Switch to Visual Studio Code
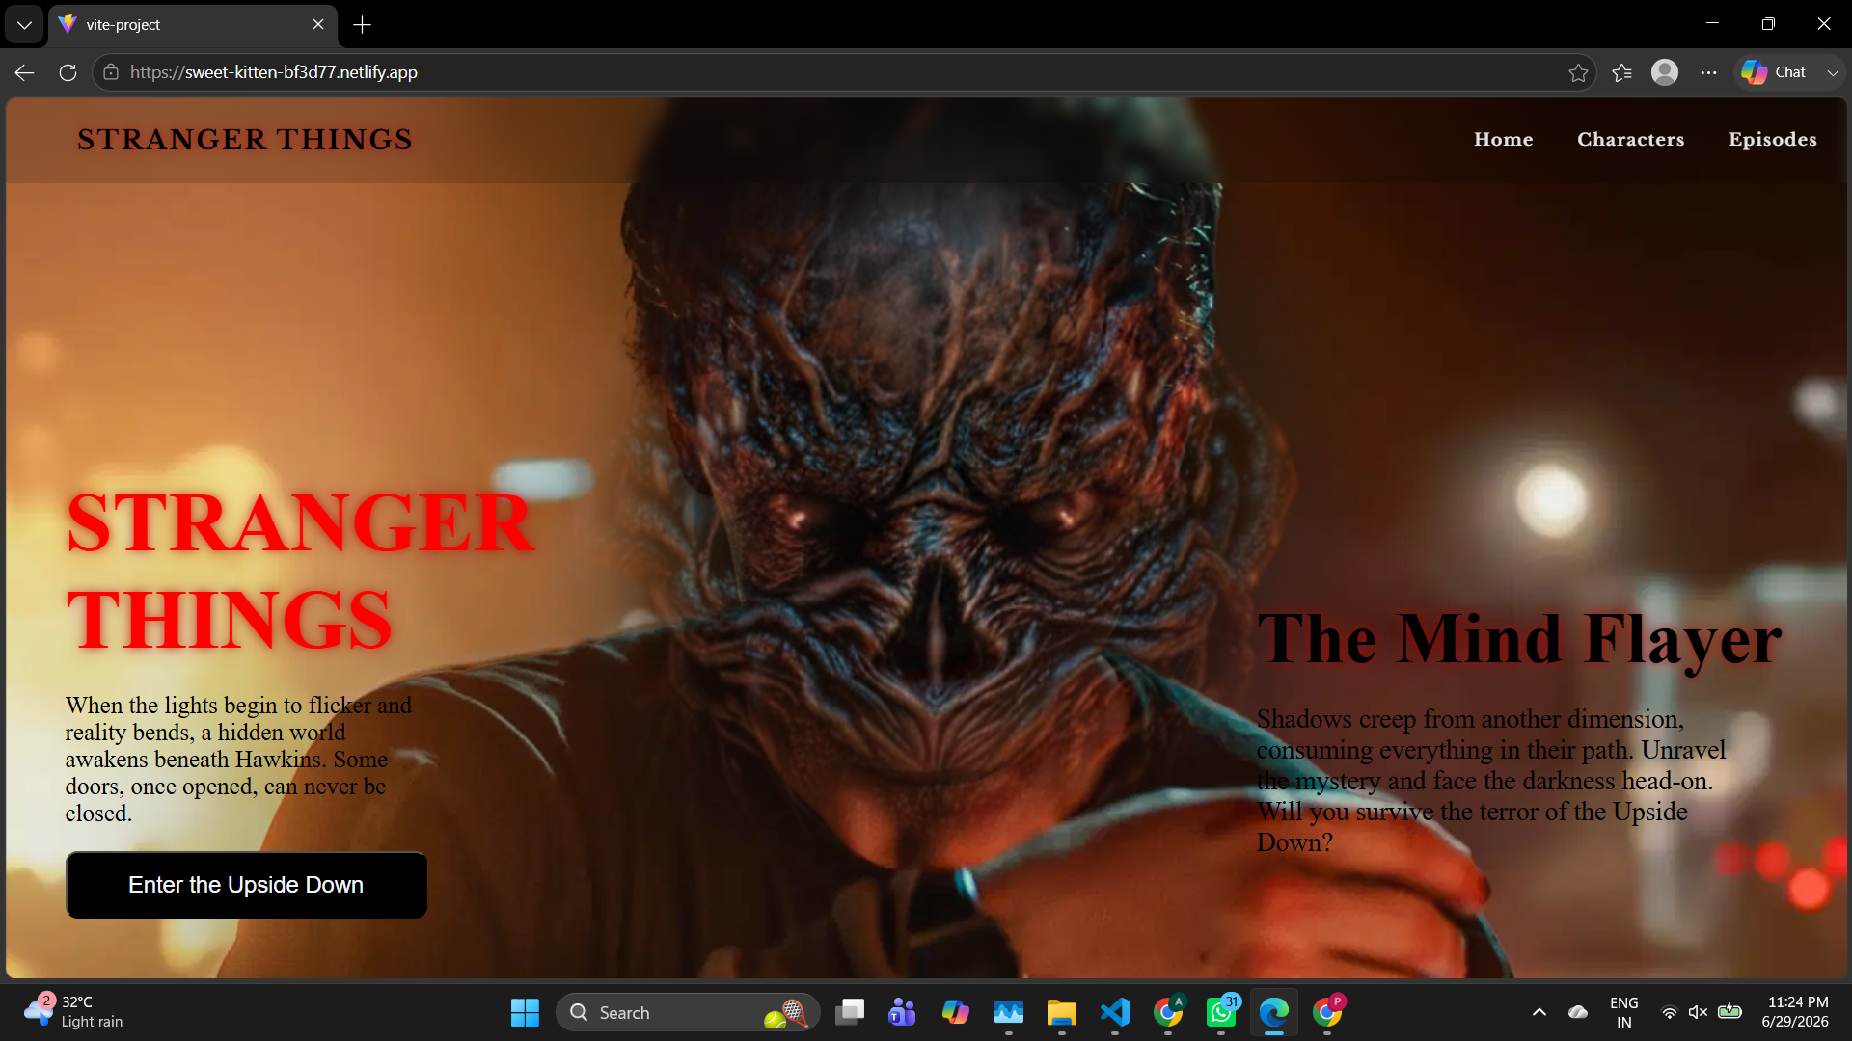 (1115, 1013)
